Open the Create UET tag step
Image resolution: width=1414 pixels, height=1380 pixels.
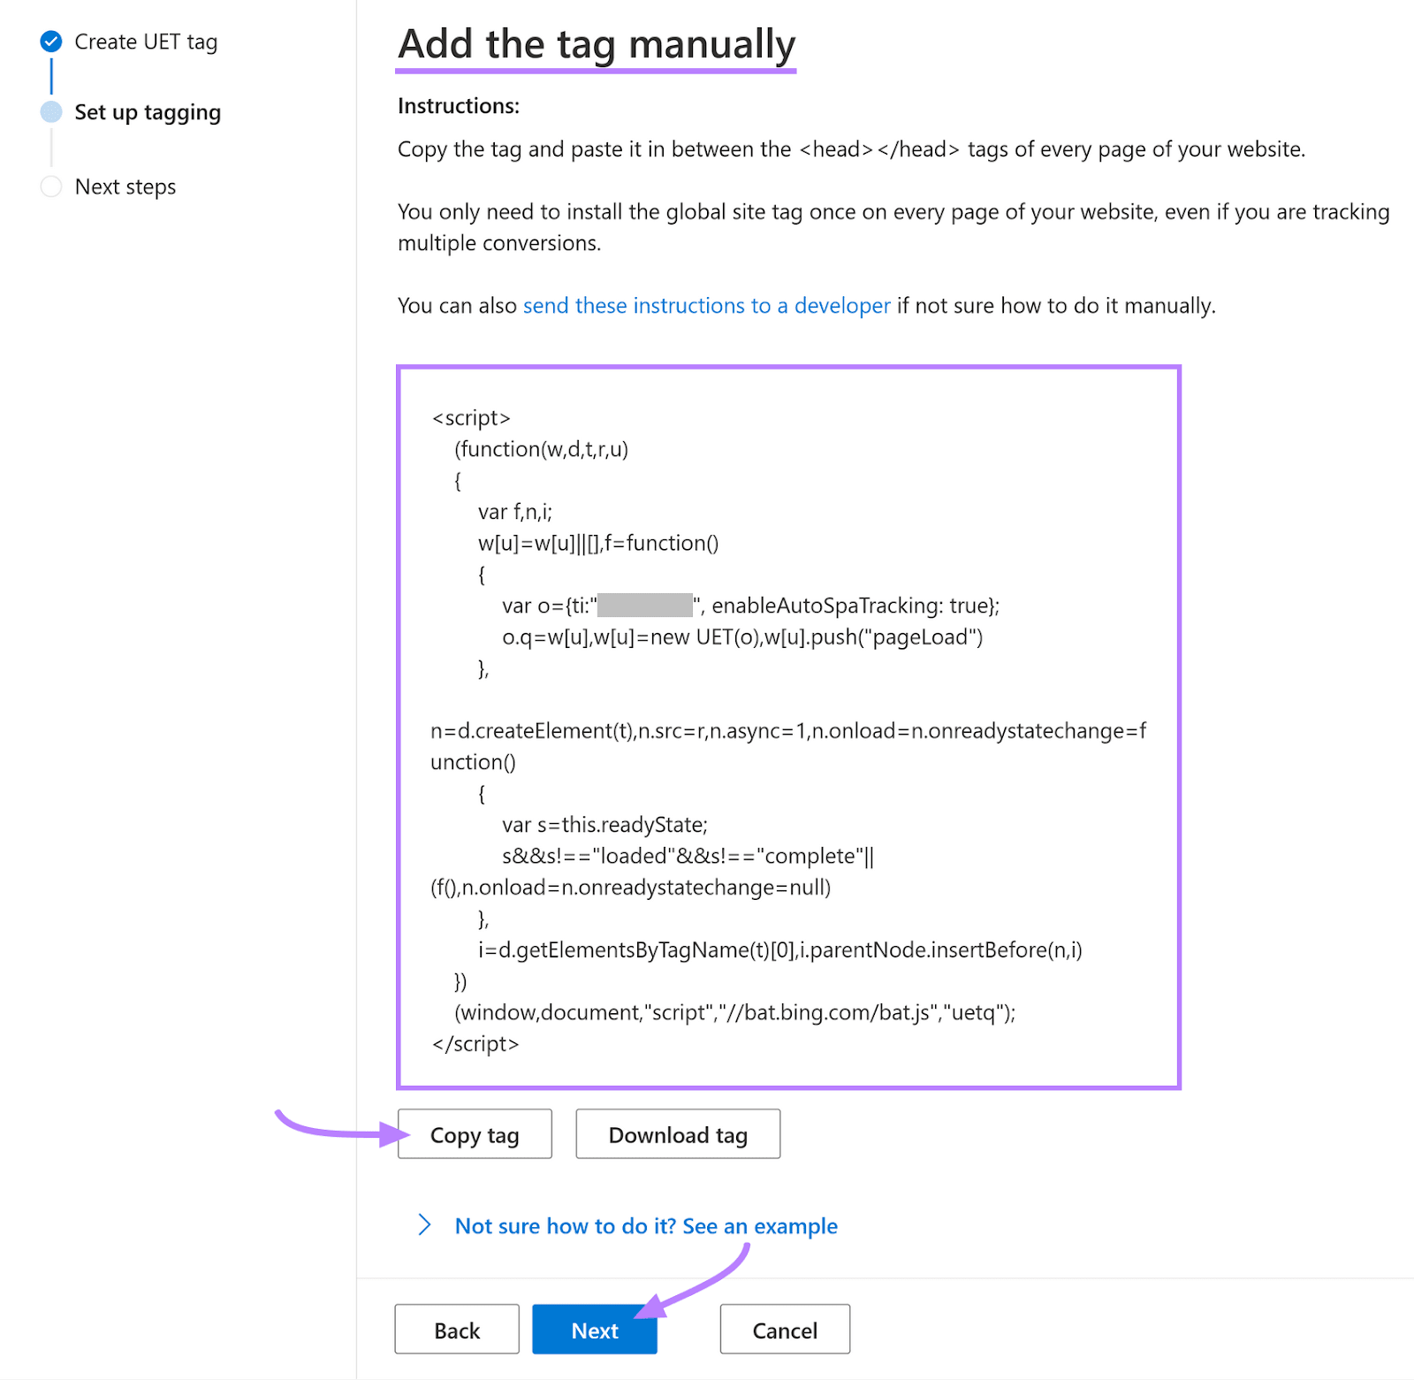(146, 42)
